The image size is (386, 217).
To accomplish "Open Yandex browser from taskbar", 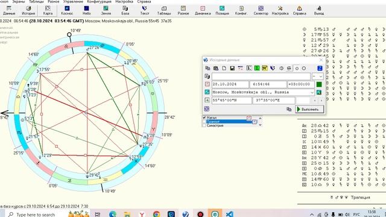I will (142, 215).
